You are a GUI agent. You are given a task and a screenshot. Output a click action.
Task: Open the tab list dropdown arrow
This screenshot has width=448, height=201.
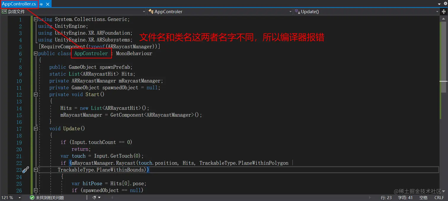439,4
